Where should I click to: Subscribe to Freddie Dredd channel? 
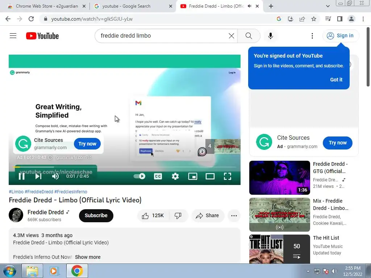96,216
